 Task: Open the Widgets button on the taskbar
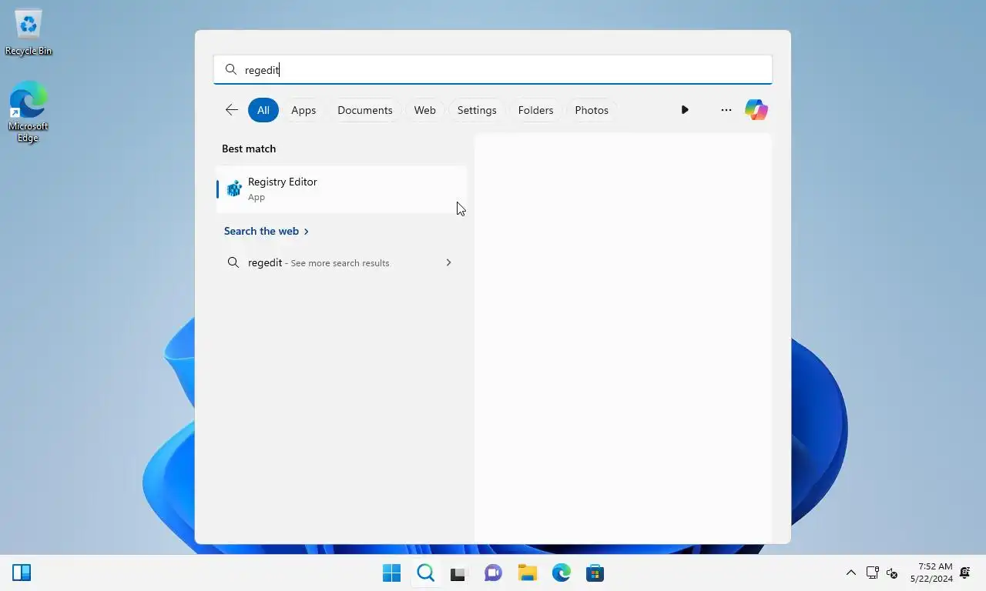22,573
